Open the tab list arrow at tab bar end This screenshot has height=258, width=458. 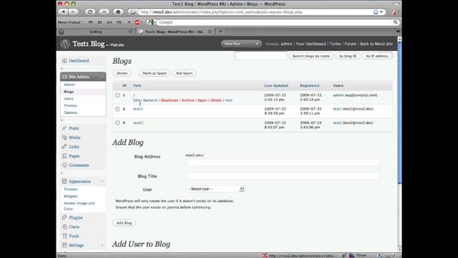(398, 32)
